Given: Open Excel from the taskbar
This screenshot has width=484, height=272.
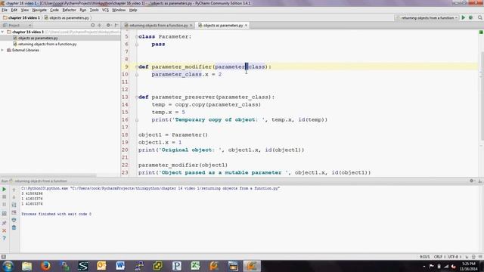Looking at the screenshot, I should click(x=195, y=266).
